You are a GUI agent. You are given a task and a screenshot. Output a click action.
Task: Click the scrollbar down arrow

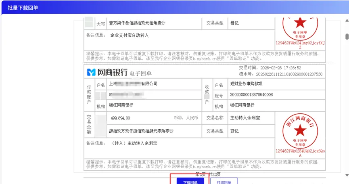(347, 175)
